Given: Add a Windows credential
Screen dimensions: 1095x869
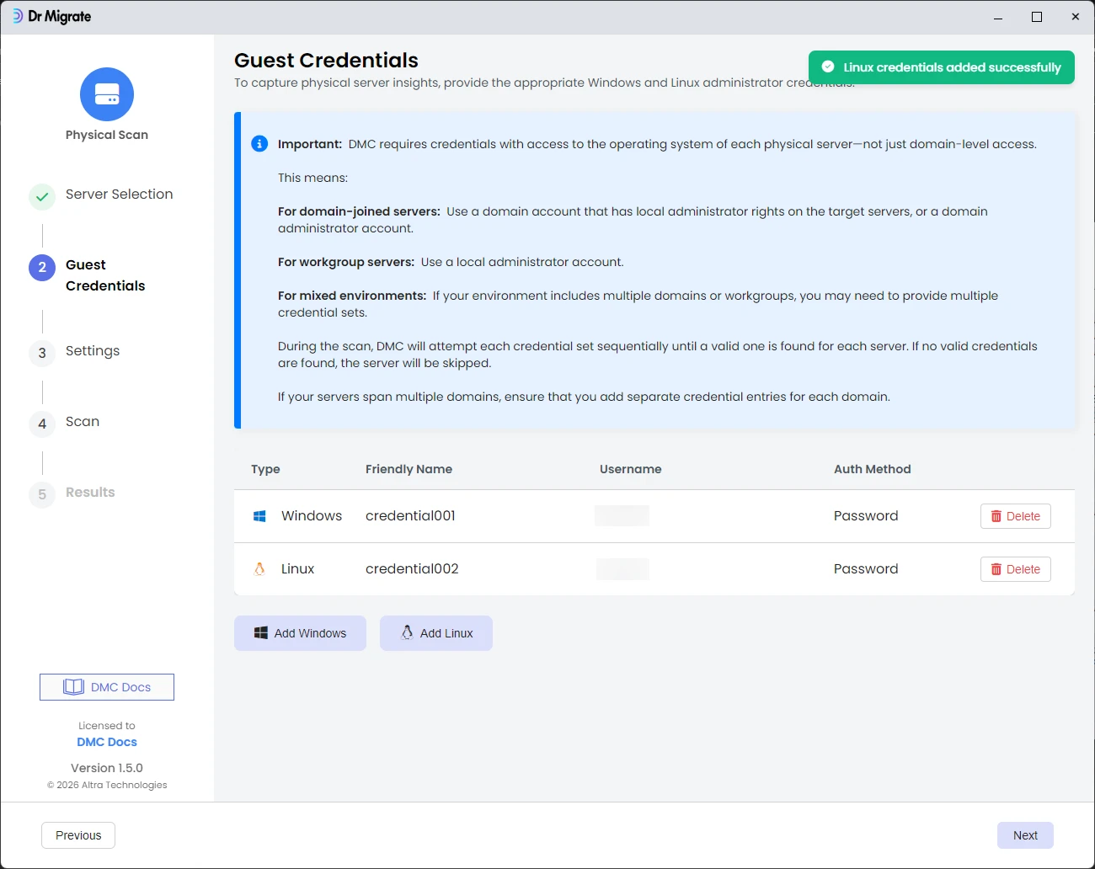Looking at the screenshot, I should pos(300,633).
